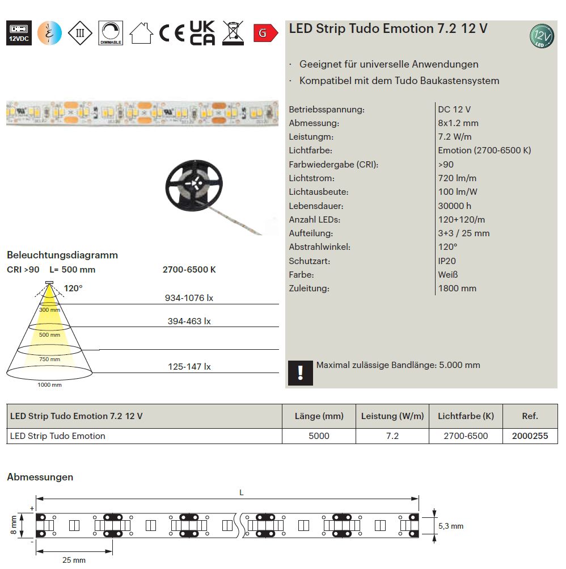Viewport: 566px width, 569px height.
Task: Click the LED strip reel photo
Action: (214, 197)
